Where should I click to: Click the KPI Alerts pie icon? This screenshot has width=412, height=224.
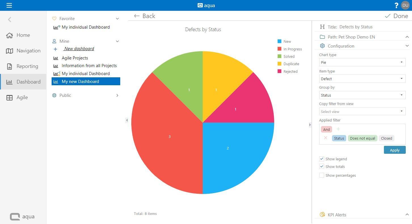coord(322,215)
